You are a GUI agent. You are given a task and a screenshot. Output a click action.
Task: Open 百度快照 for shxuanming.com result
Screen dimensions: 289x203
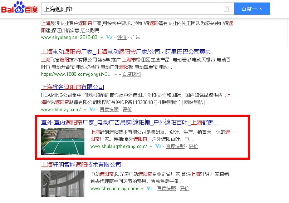coord(166,189)
